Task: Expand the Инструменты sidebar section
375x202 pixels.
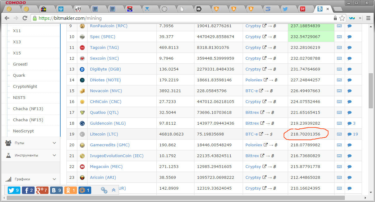Action: 31,155
